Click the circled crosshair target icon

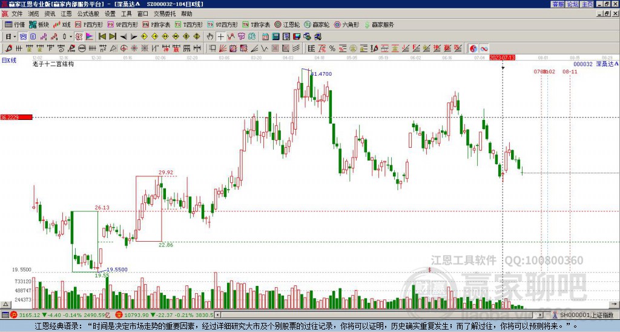pos(124,48)
